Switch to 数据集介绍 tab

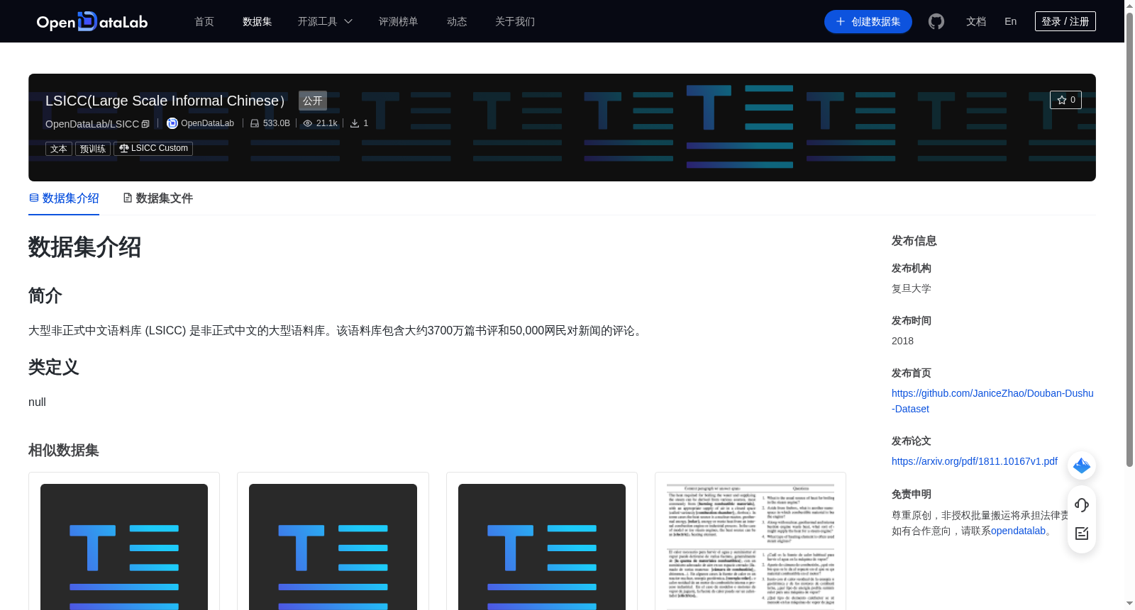(64, 198)
